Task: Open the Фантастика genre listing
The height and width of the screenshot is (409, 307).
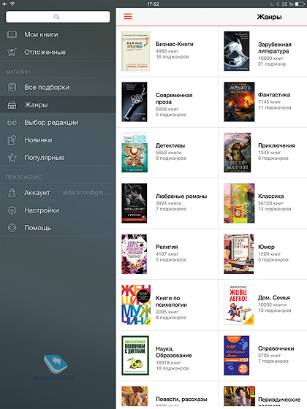Action: point(263,102)
